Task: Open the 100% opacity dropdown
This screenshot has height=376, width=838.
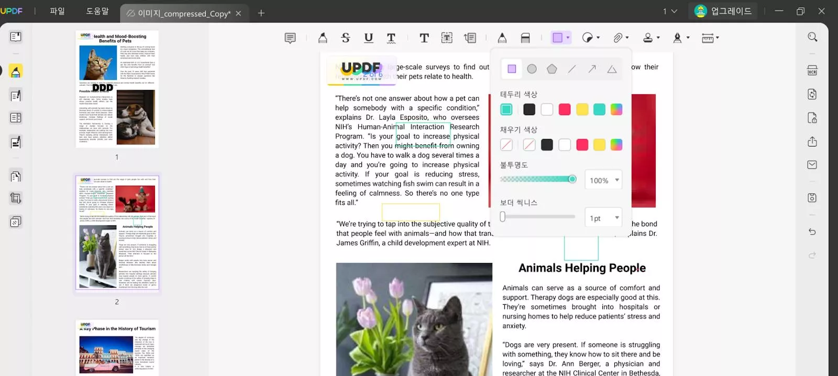Action: (603, 180)
